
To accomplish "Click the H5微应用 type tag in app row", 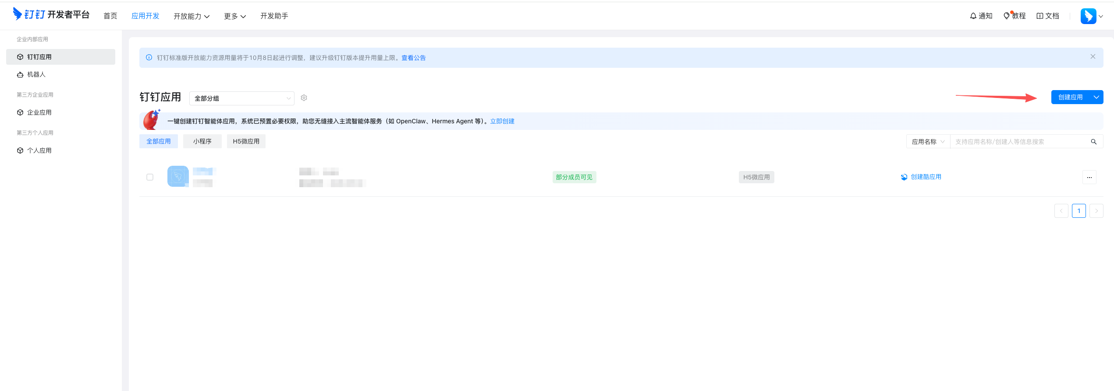I will [756, 177].
